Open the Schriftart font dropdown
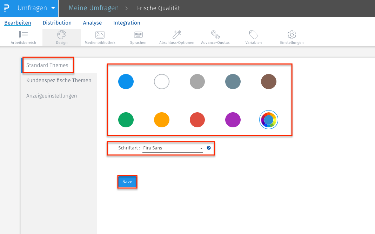The width and height of the screenshot is (375, 234). (172, 148)
